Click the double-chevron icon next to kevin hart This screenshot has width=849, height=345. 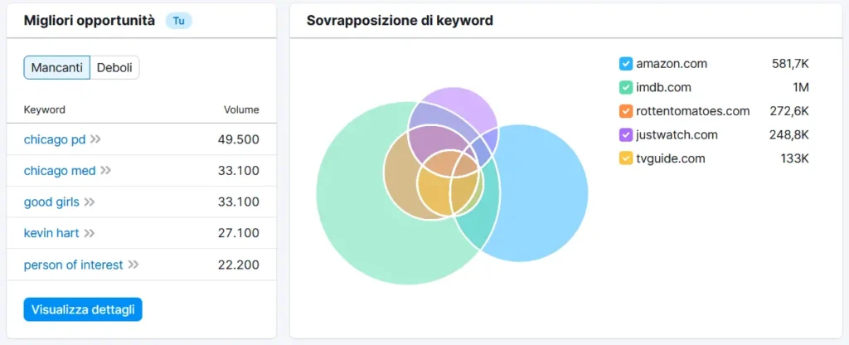coord(90,233)
